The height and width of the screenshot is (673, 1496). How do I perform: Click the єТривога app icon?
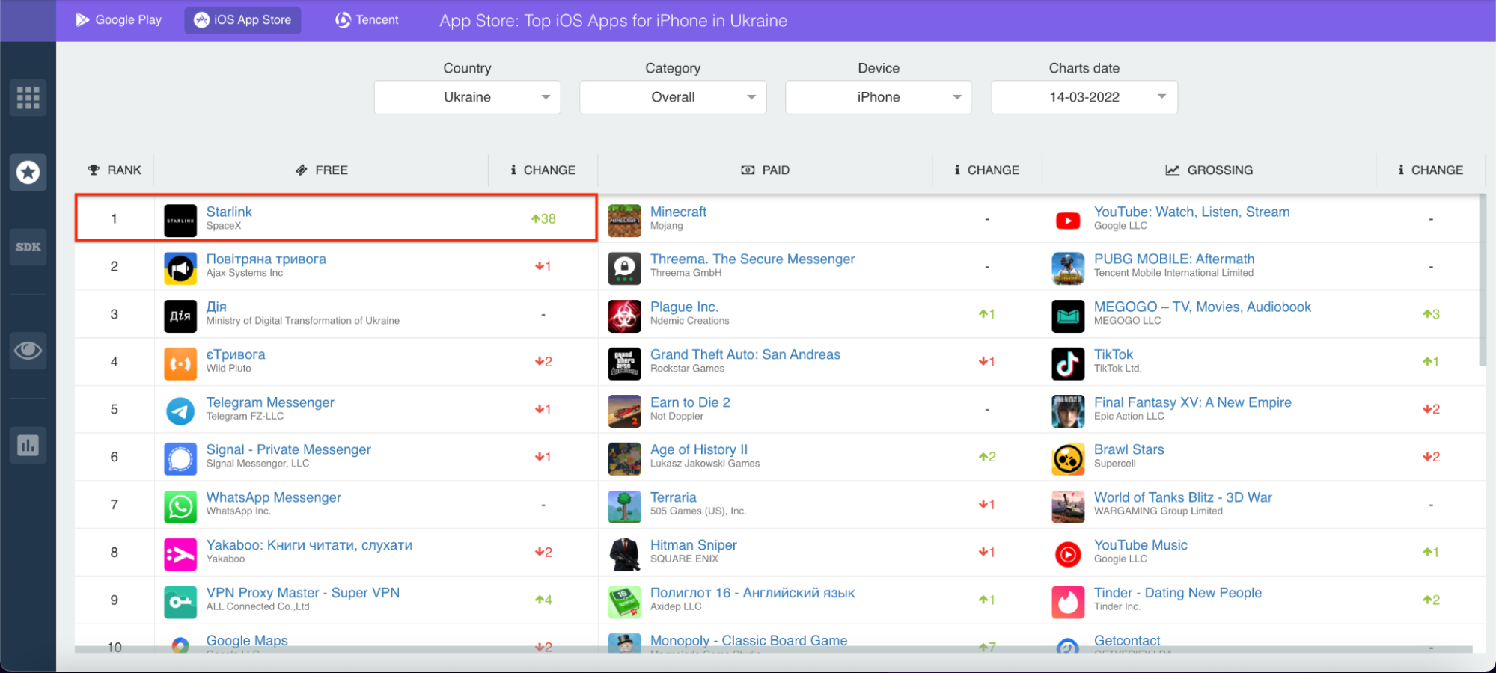pos(180,363)
